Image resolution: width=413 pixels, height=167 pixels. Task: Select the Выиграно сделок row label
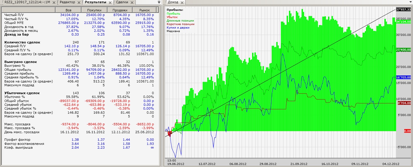20,62
